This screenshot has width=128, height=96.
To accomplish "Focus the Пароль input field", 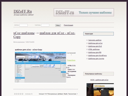I will tap(45, 25).
